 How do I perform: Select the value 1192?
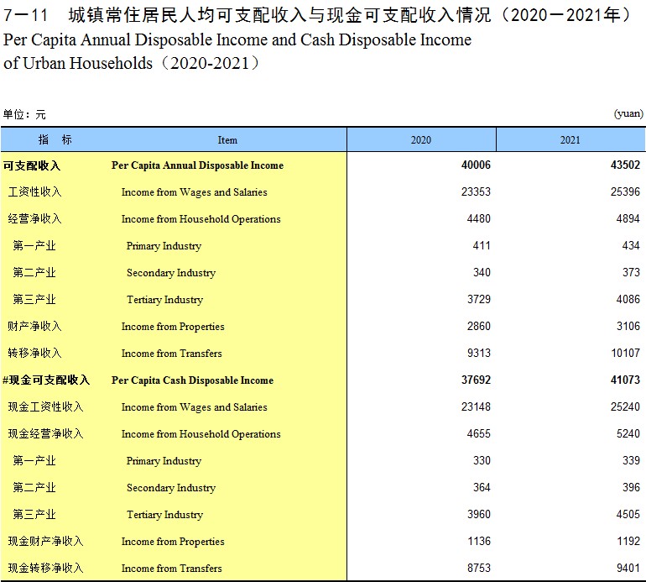628,541
